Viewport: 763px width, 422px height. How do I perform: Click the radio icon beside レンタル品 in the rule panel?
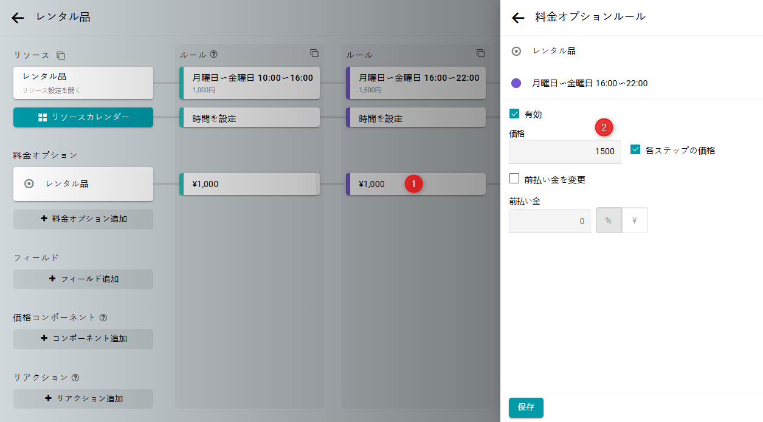pyautogui.click(x=516, y=51)
